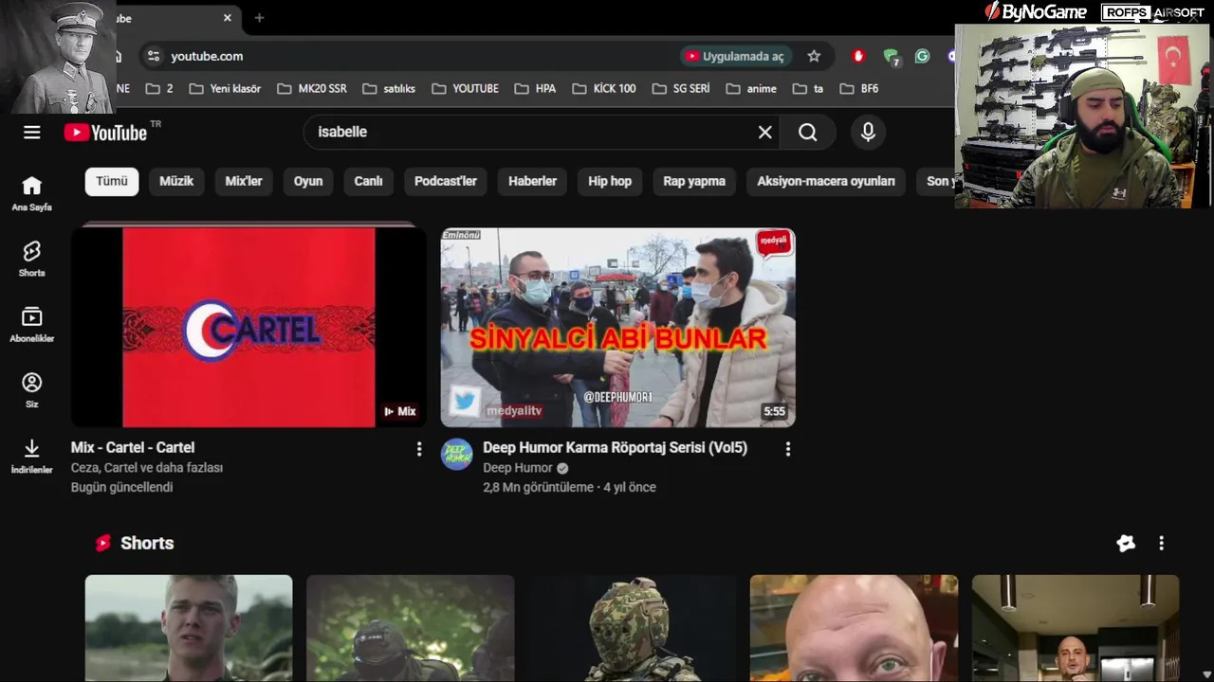The image size is (1214, 682).
Task: Clear the search box with the X icon
Action: 765,133
